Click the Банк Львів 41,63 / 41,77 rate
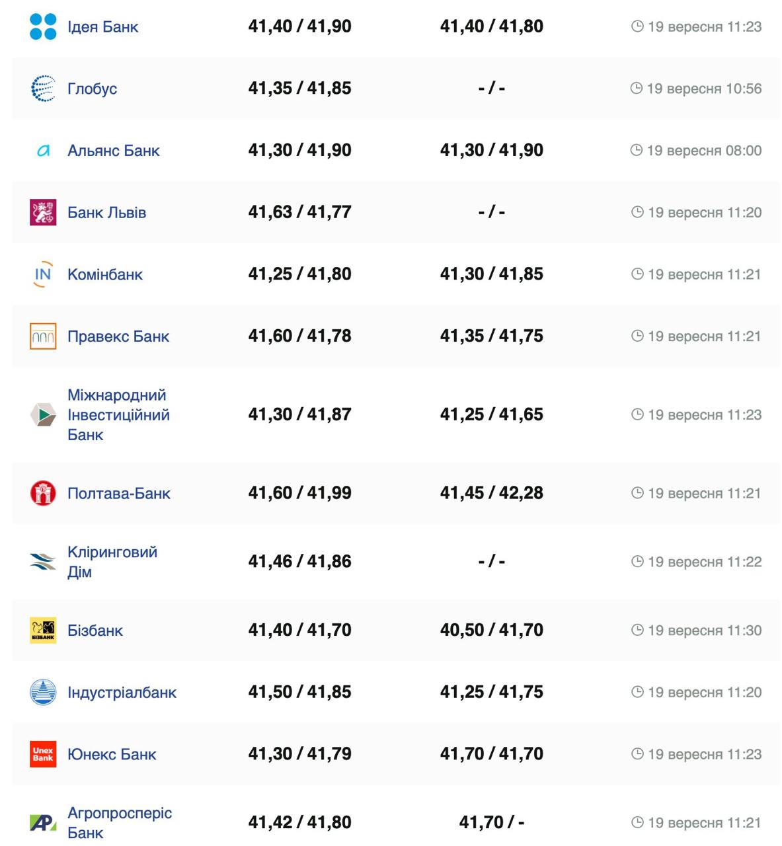This screenshot has width=782, height=846. 299,212
